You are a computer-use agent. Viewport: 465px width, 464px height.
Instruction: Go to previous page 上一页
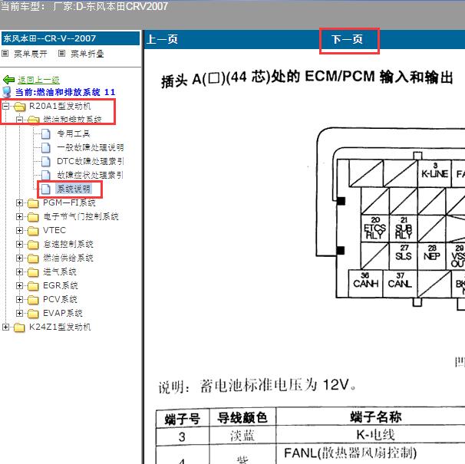[162, 39]
